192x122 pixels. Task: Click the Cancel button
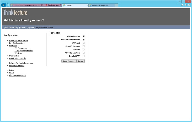point(81,61)
